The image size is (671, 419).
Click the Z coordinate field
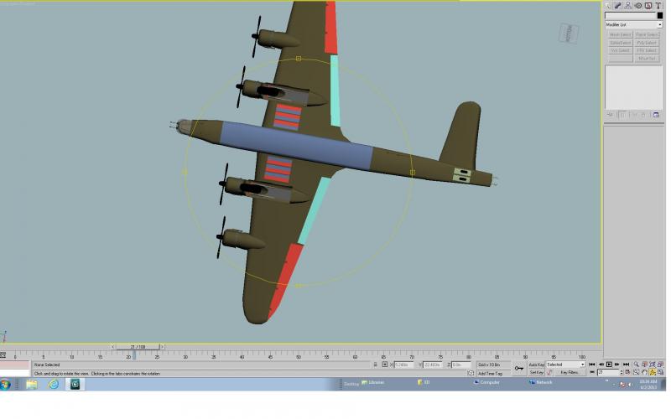click(460, 365)
